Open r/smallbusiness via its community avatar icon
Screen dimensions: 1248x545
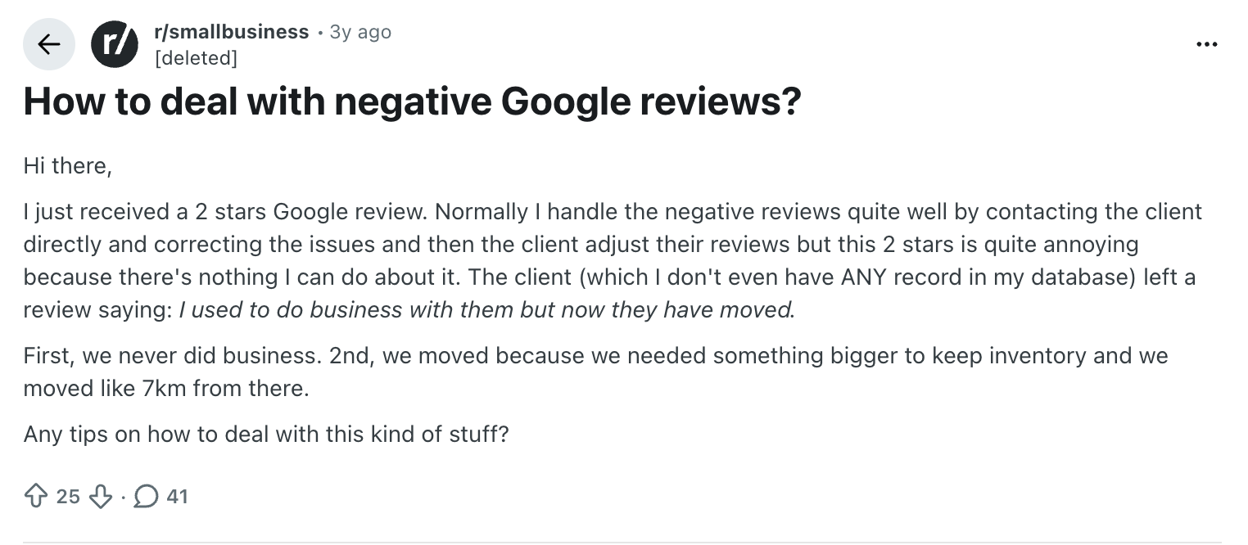(115, 44)
